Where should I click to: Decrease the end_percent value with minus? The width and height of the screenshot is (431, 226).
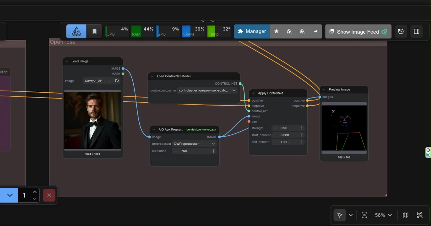(x=275, y=142)
